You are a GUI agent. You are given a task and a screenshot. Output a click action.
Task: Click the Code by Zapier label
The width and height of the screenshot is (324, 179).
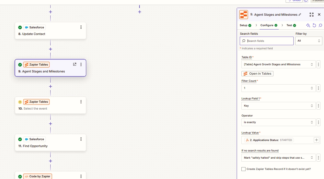point(38,176)
